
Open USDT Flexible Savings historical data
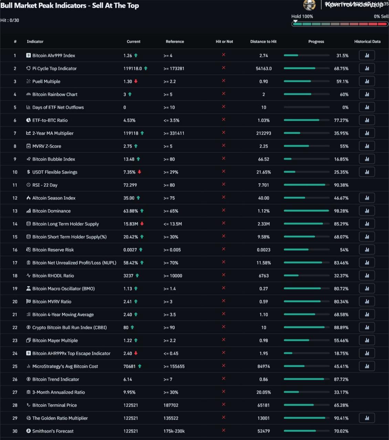pyautogui.click(x=367, y=172)
